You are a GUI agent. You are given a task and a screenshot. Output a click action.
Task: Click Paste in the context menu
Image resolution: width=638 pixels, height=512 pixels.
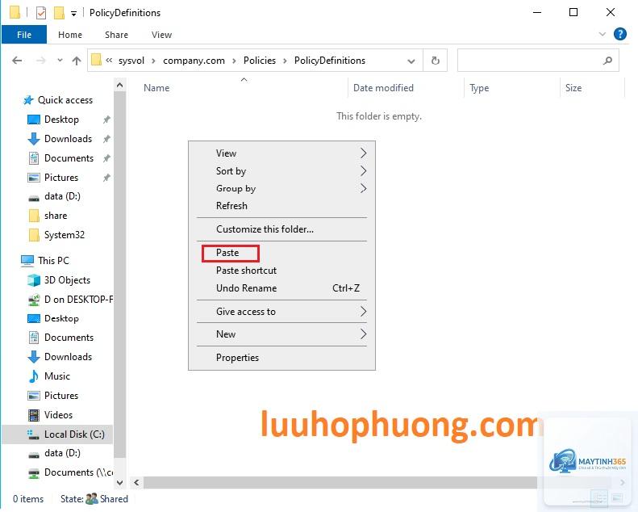point(281,253)
